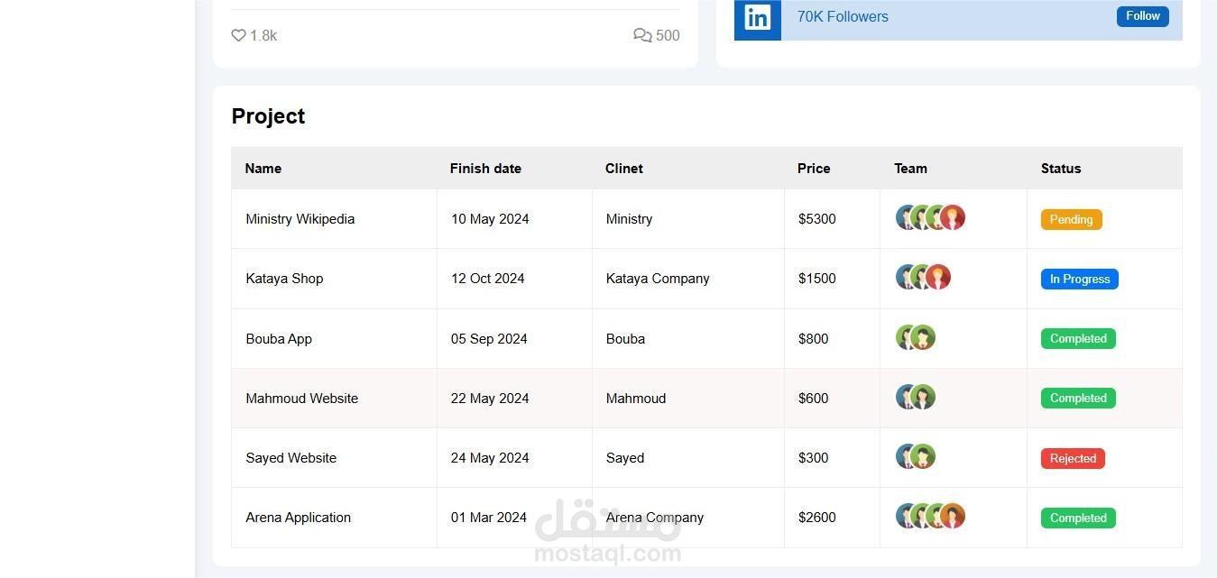This screenshot has height=578, width=1217.
Task: Click the $2600 price cell
Action: pyautogui.click(x=816, y=518)
